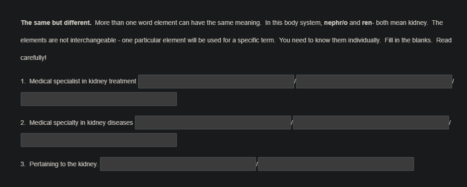Click the bold word element "nephr/o"
The image size is (467, 187).
click(336, 23)
